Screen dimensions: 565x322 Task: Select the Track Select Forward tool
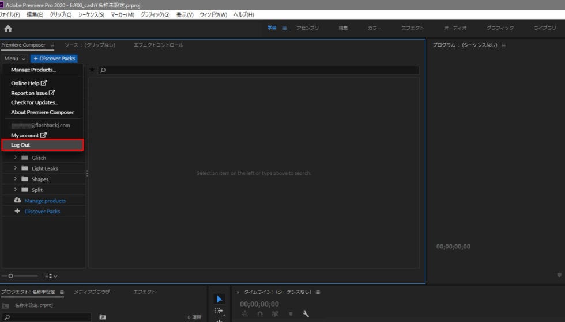(x=219, y=311)
